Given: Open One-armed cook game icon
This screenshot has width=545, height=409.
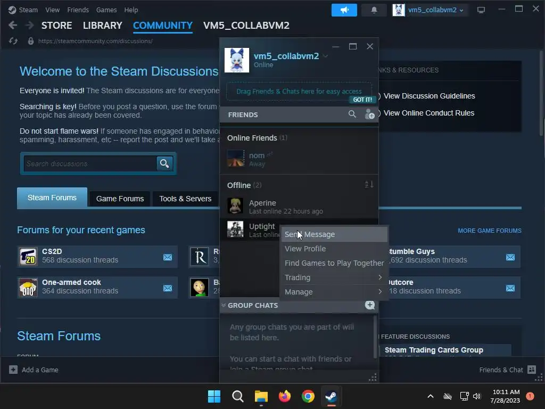Looking at the screenshot, I should (x=28, y=288).
